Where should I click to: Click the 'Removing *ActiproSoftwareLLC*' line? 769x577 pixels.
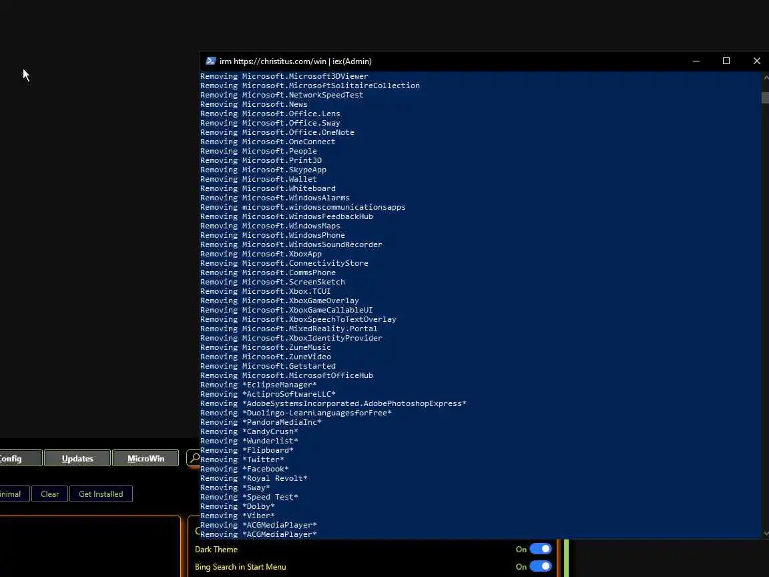268,394
